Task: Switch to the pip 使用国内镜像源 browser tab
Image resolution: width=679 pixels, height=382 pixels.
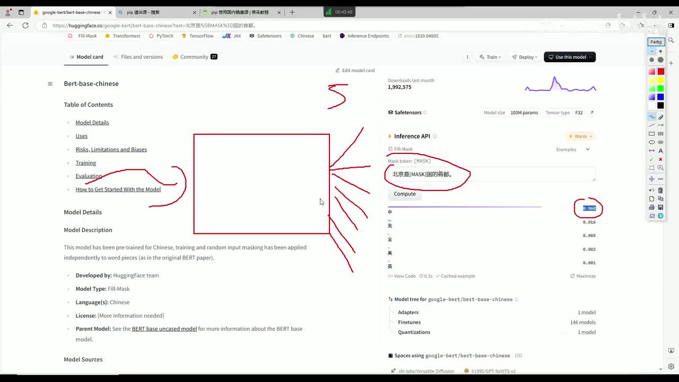Action: coord(242,12)
